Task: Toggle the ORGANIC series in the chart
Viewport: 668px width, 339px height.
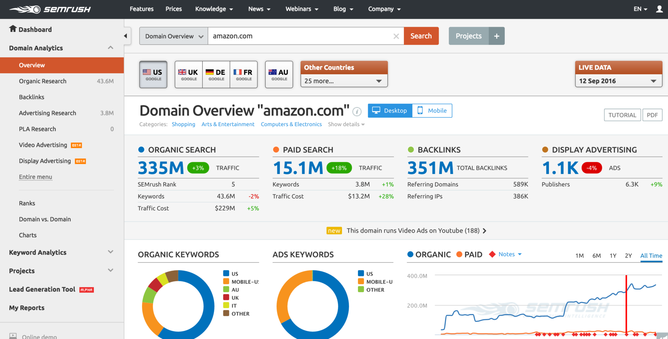Action: (x=429, y=255)
